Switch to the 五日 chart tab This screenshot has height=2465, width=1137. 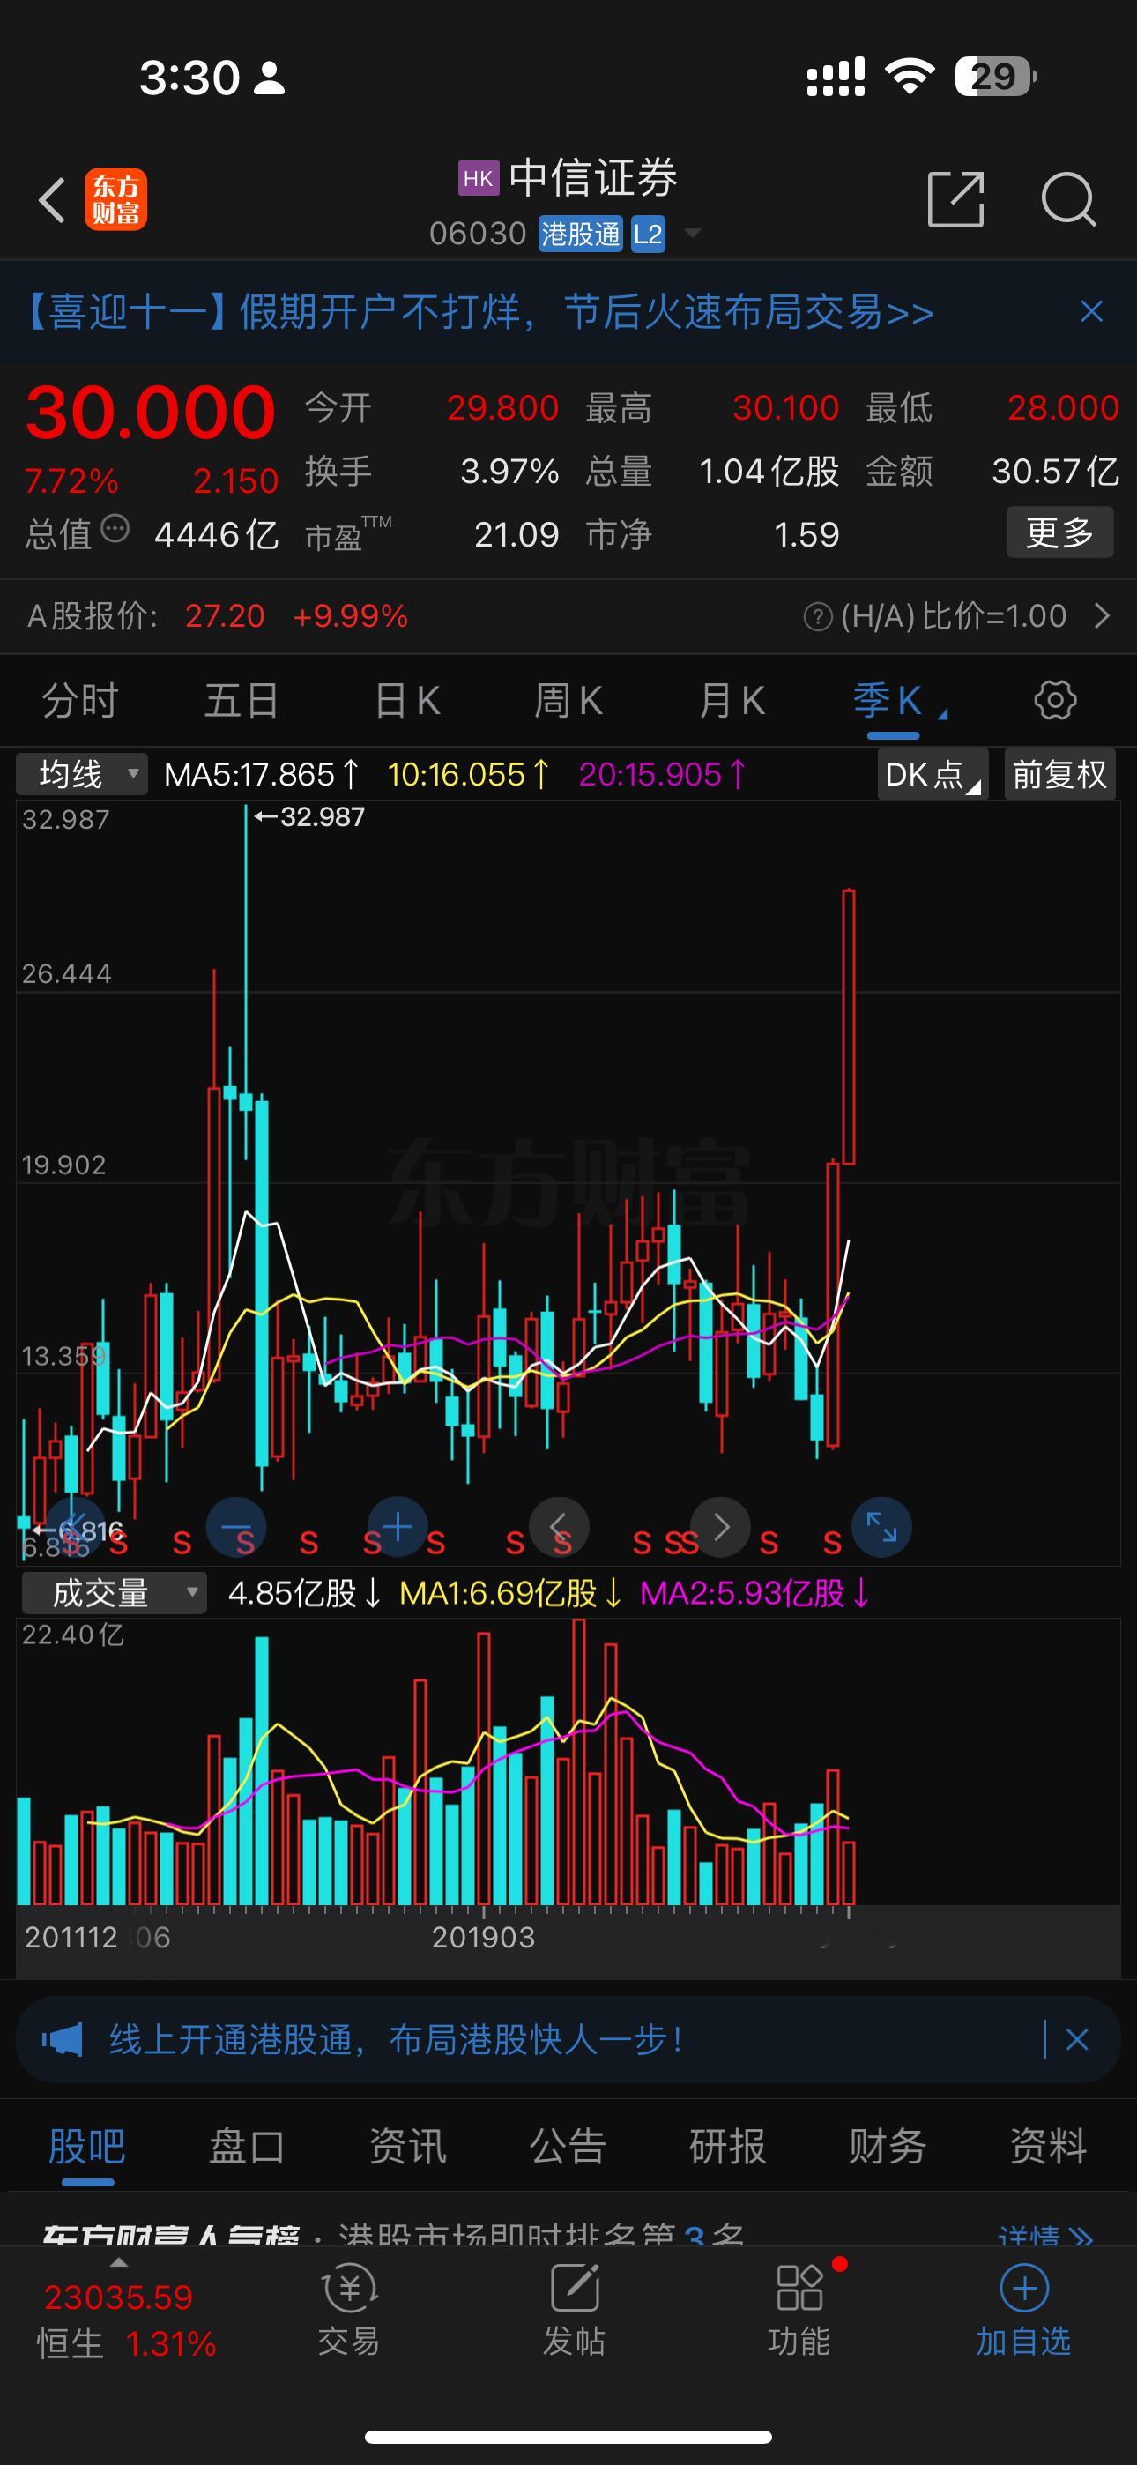(x=242, y=701)
